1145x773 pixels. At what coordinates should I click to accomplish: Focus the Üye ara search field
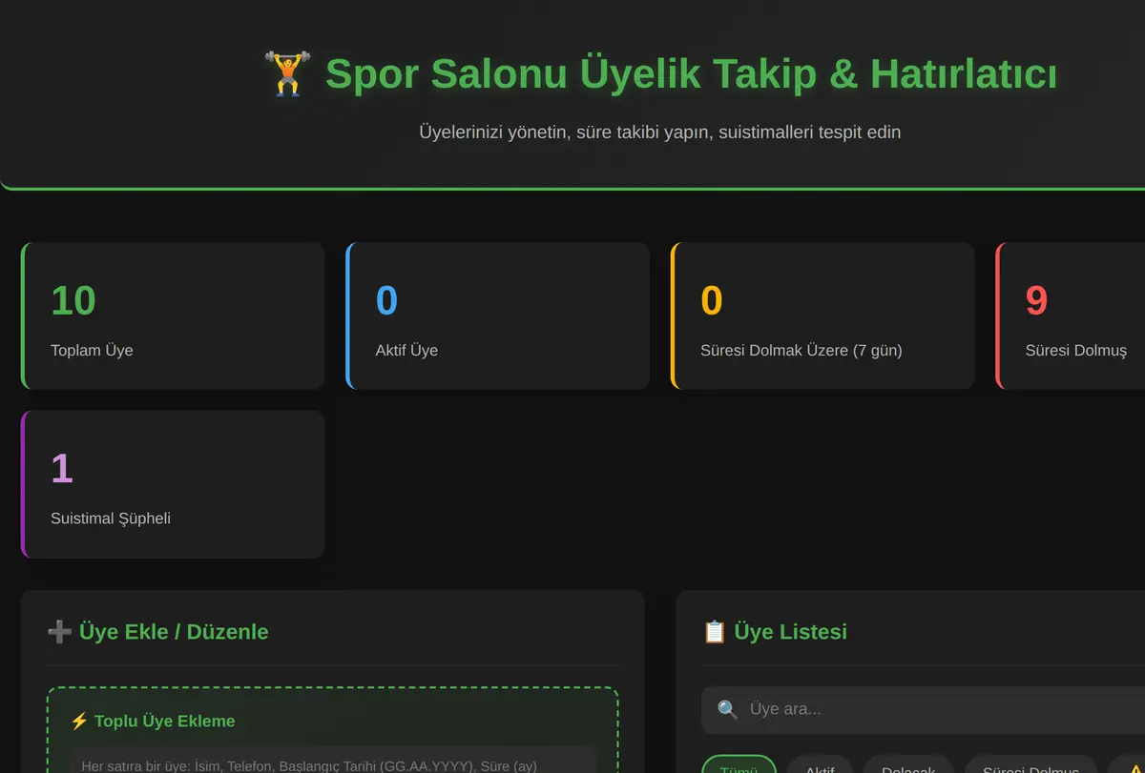coord(923,709)
